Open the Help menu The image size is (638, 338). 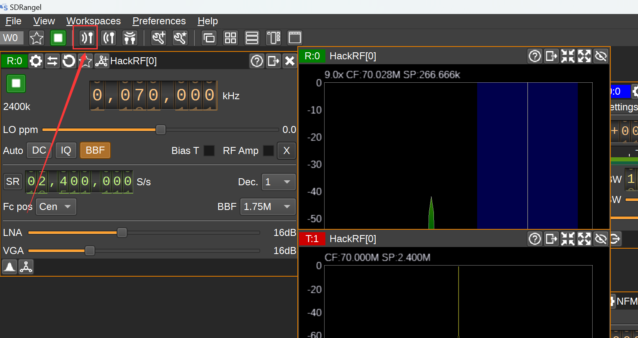(207, 21)
